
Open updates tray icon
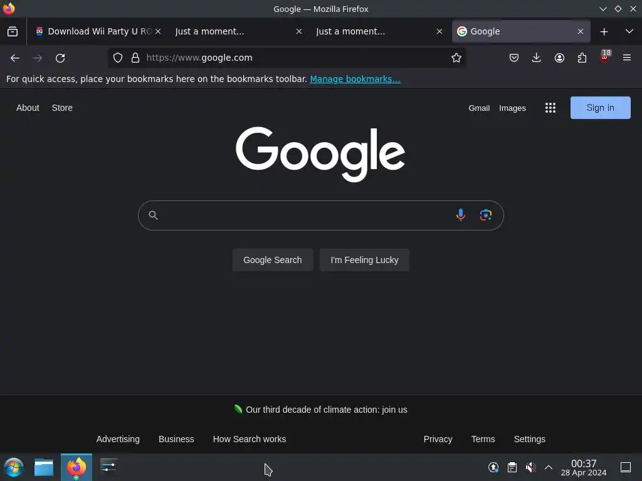coord(493,467)
